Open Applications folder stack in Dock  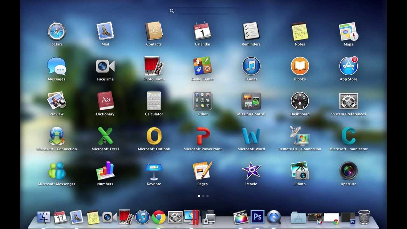click(298, 217)
